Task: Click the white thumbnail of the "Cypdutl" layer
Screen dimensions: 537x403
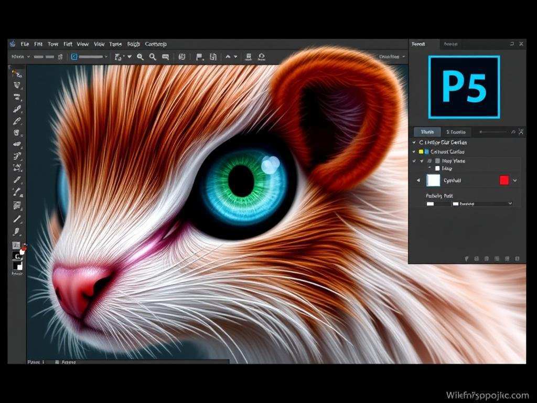Action: point(433,181)
